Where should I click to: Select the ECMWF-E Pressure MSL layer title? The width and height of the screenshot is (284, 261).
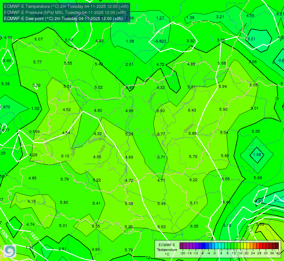click(65, 12)
